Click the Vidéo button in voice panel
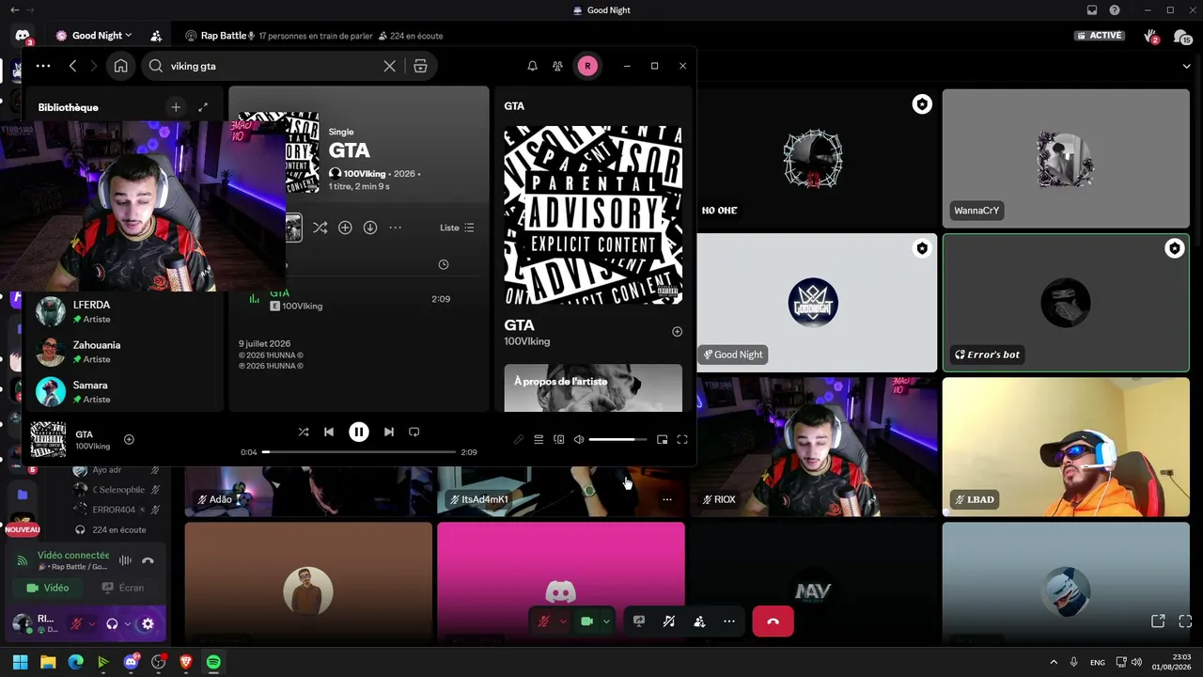 (x=48, y=588)
